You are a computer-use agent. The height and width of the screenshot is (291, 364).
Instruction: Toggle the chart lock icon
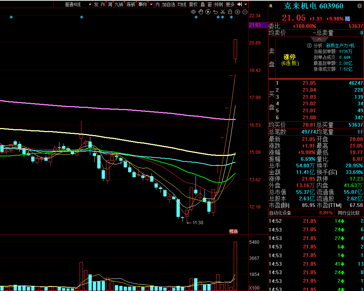(x=230, y=12)
